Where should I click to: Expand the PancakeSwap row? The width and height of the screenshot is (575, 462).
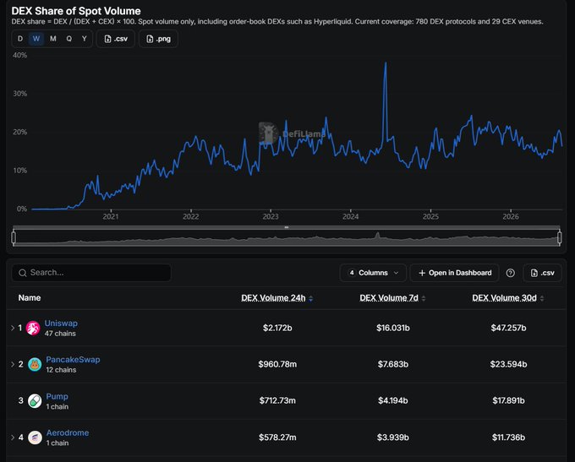point(13,364)
